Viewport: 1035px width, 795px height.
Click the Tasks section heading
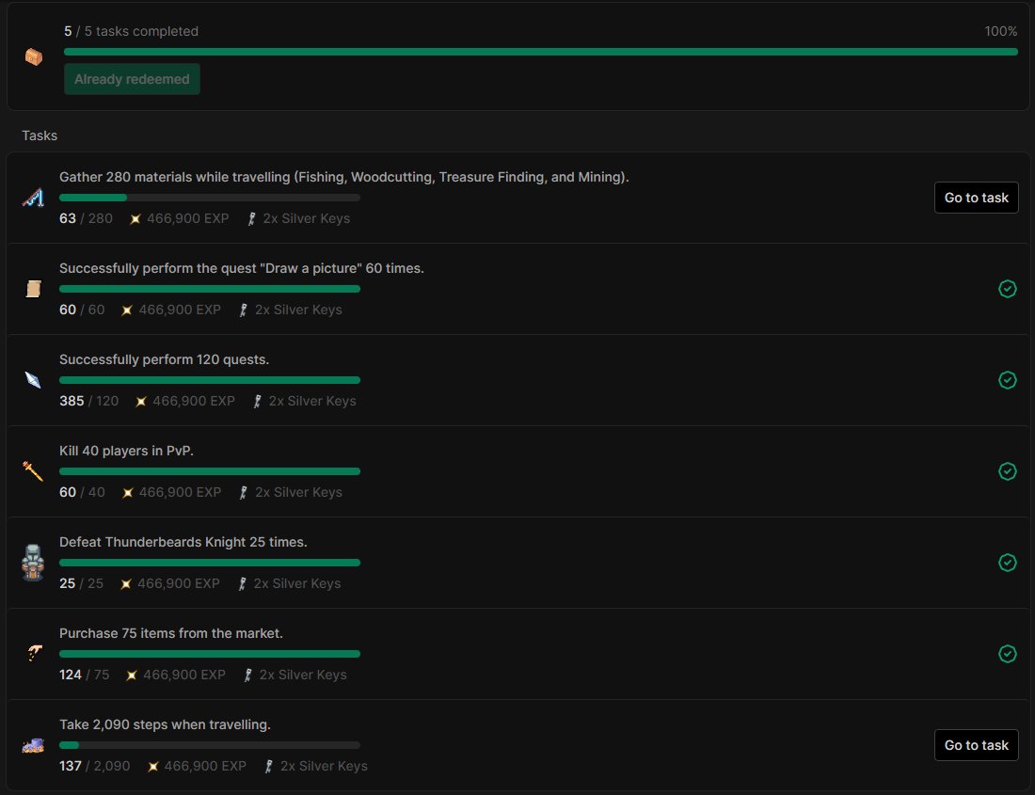click(40, 135)
